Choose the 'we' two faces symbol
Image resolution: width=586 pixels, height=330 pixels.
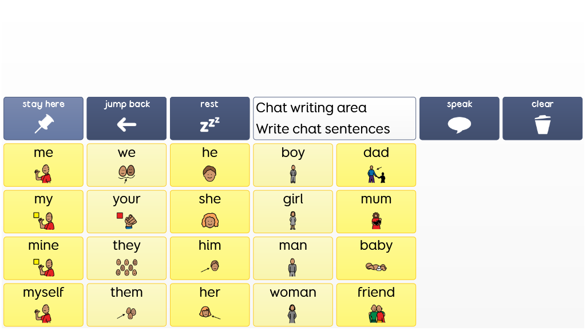pyautogui.click(x=126, y=165)
